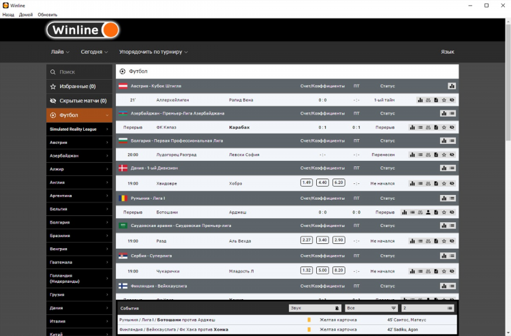Hide the Аллерхейлиген vs Рапид Вена match

click(452, 100)
